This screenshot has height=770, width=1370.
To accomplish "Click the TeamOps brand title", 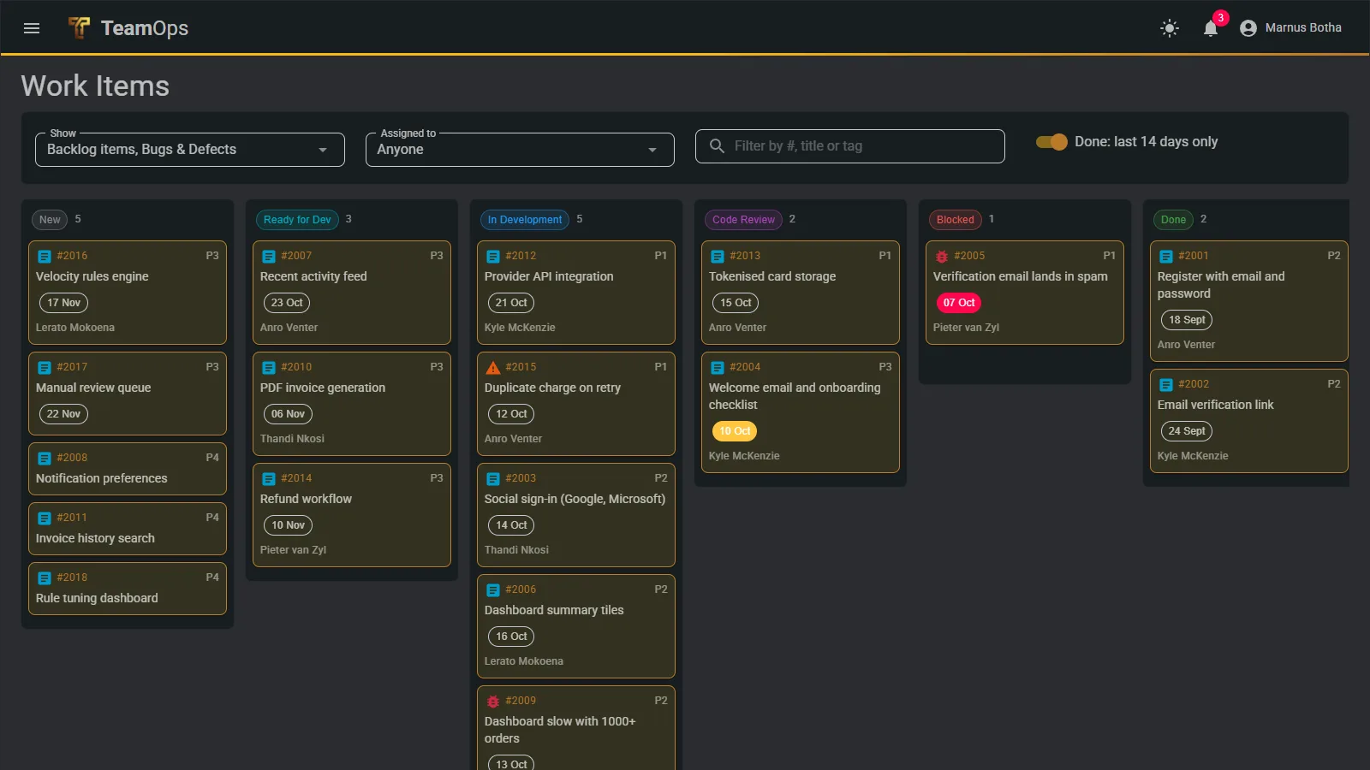I will [x=145, y=28].
